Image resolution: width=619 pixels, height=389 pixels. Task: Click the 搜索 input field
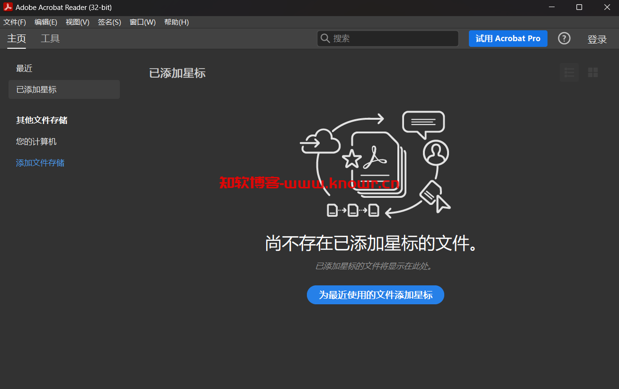click(x=388, y=39)
